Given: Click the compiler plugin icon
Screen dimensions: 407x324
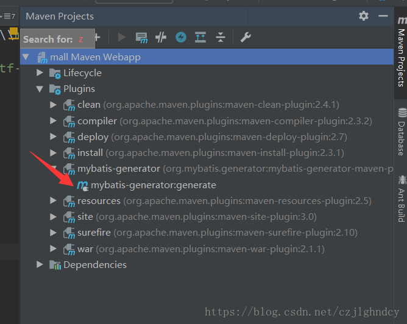Looking at the screenshot, I should pyautogui.click(x=69, y=121).
